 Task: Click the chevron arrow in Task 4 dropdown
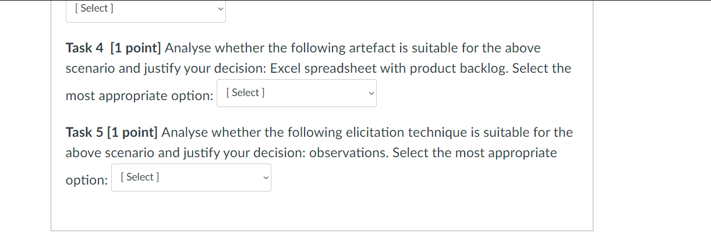click(370, 93)
